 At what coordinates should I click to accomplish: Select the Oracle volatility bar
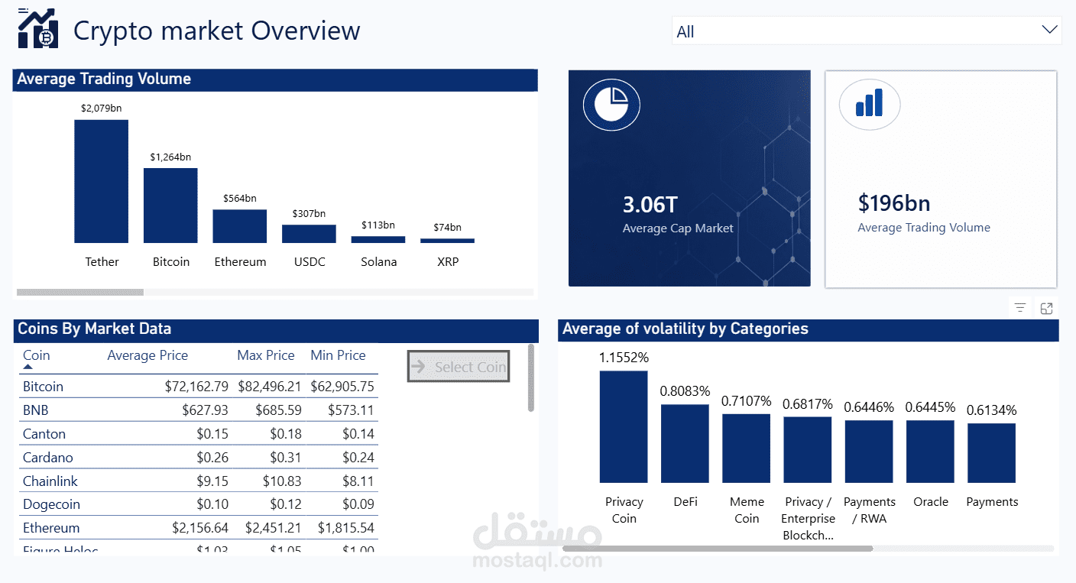[930, 452]
